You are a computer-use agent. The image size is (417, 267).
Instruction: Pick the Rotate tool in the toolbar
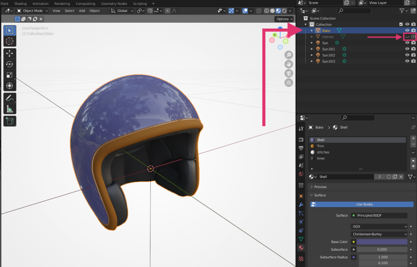tap(10, 64)
